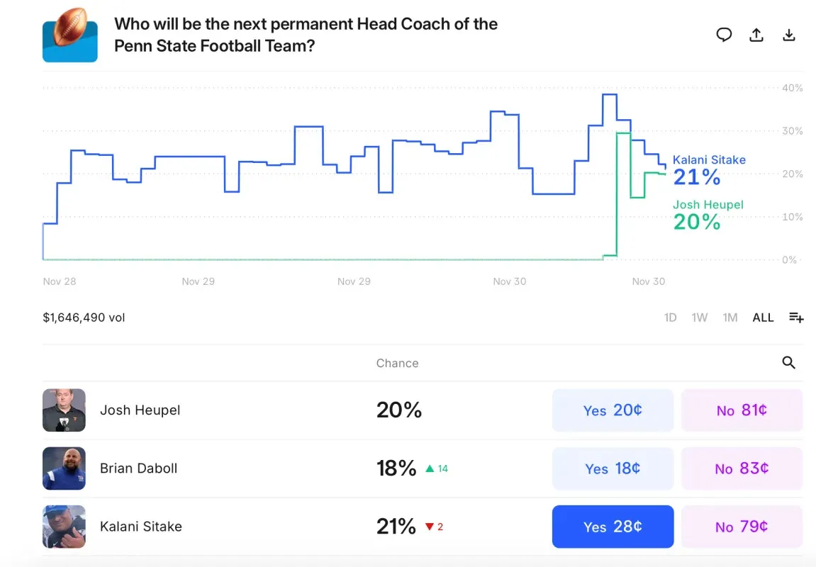
Task: Buy No 81¢ for Josh Heupel
Action: [x=742, y=410]
